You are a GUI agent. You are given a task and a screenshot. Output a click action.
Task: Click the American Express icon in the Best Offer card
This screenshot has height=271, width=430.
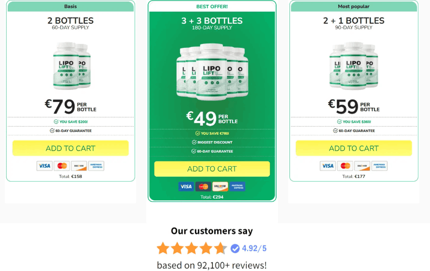coord(237,186)
